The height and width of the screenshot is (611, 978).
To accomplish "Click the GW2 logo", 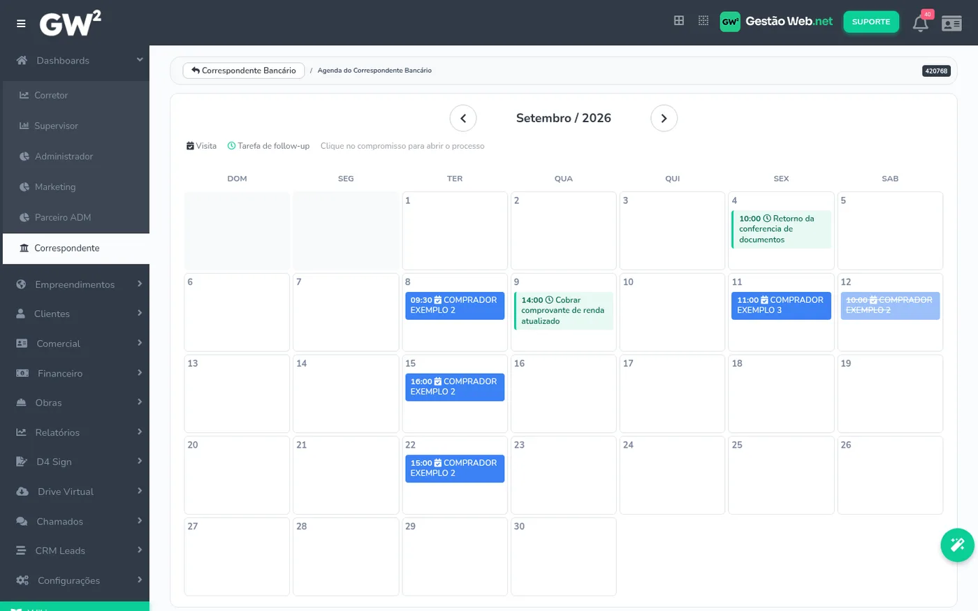I will [x=70, y=23].
